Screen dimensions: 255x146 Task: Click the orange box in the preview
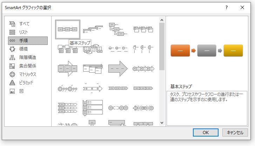point(180,51)
